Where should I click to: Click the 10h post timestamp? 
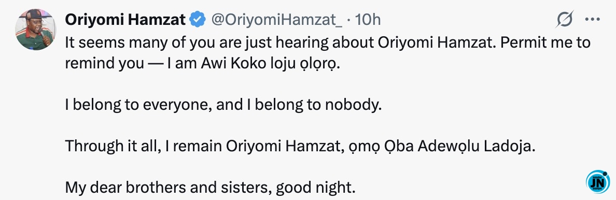point(368,19)
